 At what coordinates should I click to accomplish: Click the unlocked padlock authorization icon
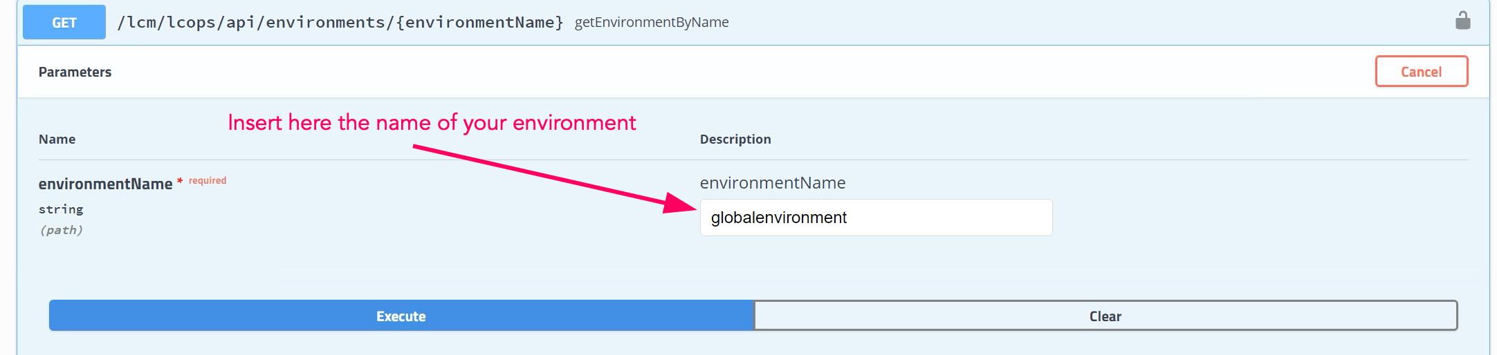(x=1462, y=21)
